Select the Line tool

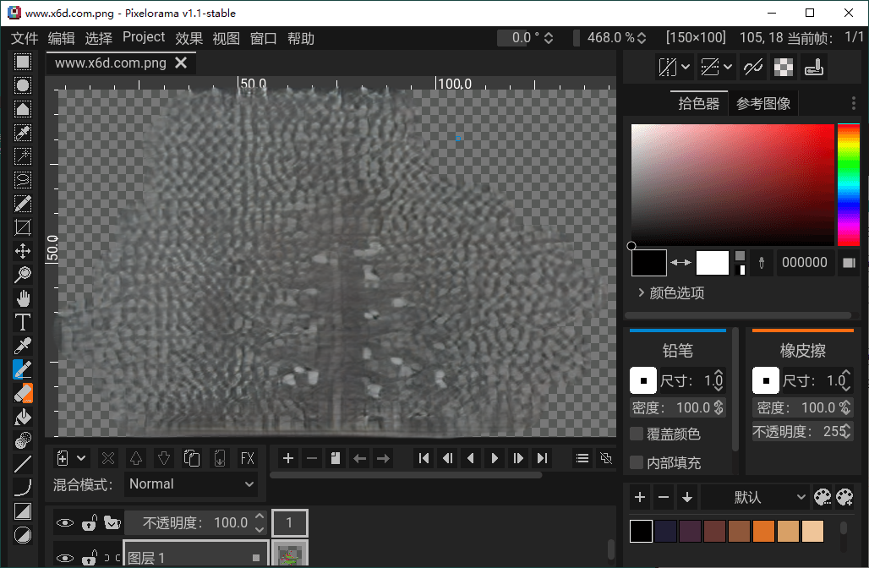point(23,464)
